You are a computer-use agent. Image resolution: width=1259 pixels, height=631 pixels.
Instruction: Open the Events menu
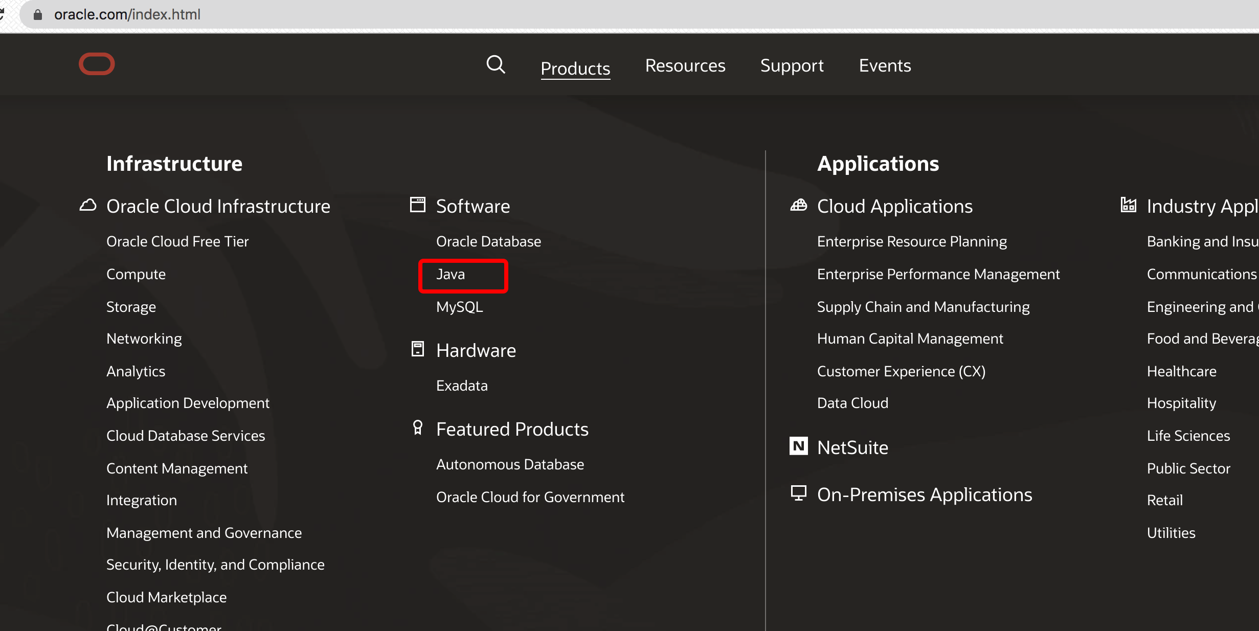pos(885,65)
